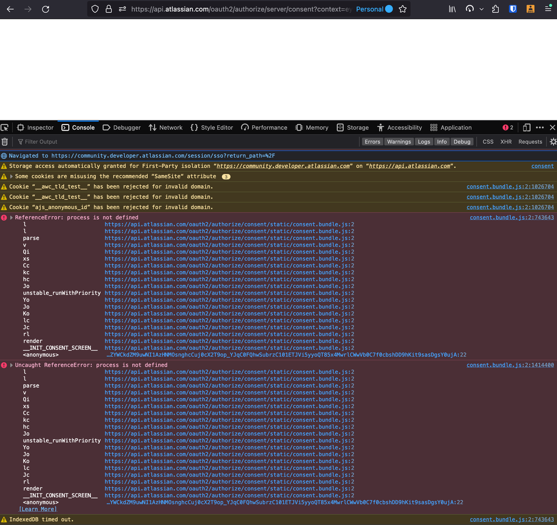
Task: Open api.atlassian.com link in storage warning
Action: pyautogui.click(x=410, y=166)
